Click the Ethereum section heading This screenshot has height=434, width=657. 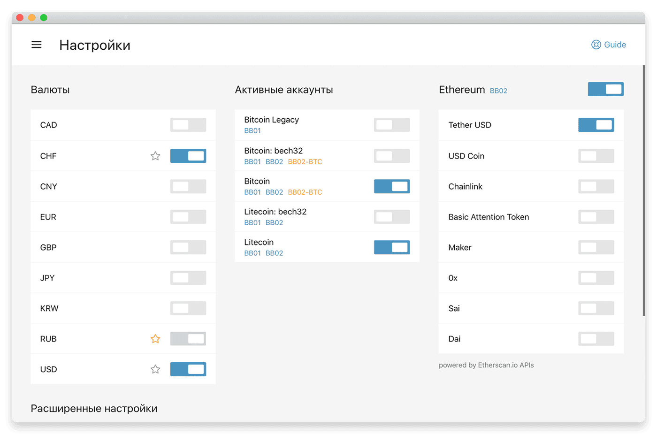click(x=462, y=90)
